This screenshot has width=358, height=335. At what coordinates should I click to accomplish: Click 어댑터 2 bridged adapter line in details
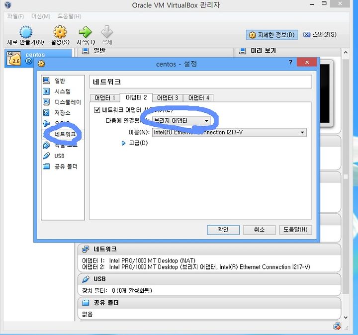196,267
